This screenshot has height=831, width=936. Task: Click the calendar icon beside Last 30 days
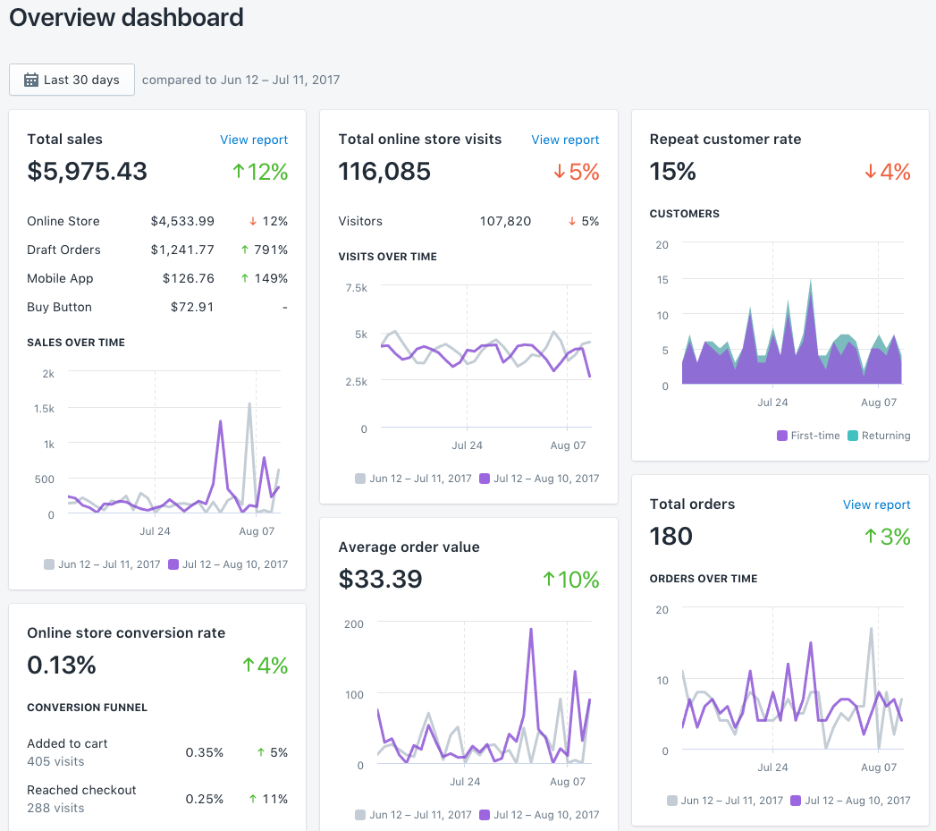click(32, 80)
